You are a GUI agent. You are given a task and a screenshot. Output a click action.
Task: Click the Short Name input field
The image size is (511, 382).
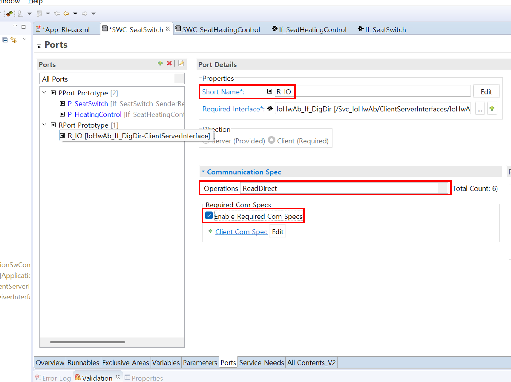372,92
